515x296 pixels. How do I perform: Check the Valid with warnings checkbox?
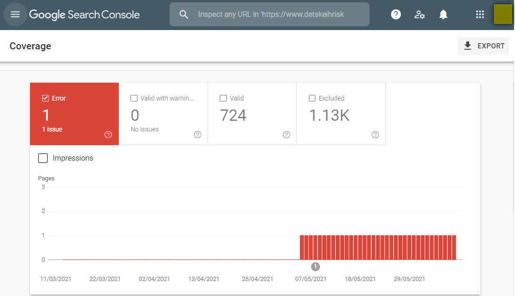[x=134, y=98]
